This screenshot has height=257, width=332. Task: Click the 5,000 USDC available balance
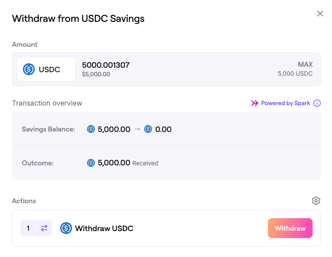[x=295, y=74]
